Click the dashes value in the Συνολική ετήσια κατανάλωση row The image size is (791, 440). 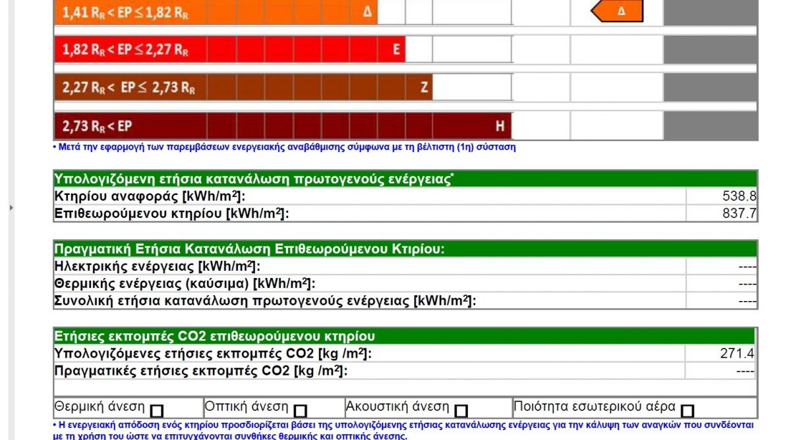click(747, 301)
